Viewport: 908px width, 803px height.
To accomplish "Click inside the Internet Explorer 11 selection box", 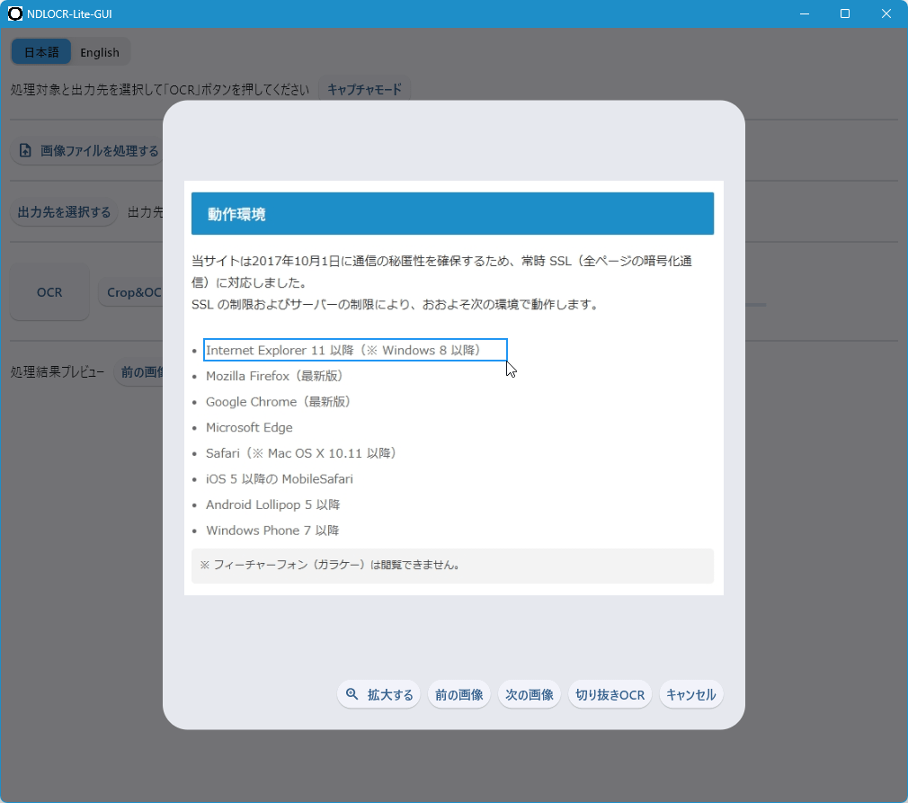I will (355, 350).
